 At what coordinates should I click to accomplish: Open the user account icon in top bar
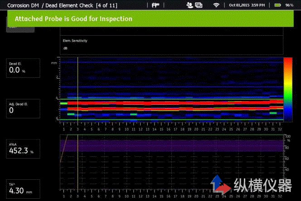tap(189, 5)
